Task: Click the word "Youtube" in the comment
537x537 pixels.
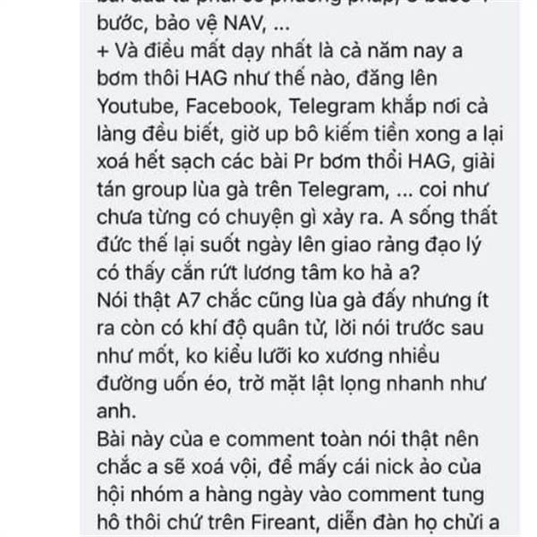Action: click(x=138, y=107)
